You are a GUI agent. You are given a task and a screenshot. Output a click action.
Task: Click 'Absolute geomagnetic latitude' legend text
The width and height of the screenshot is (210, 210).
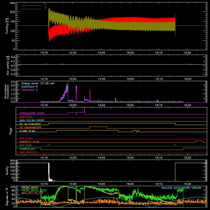click(181, 188)
